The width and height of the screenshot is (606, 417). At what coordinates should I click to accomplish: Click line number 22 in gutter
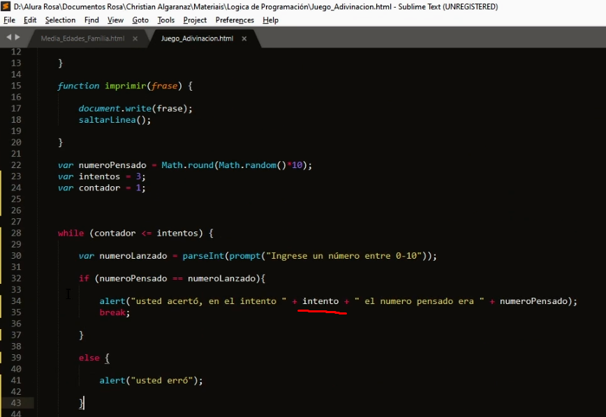click(x=16, y=165)
